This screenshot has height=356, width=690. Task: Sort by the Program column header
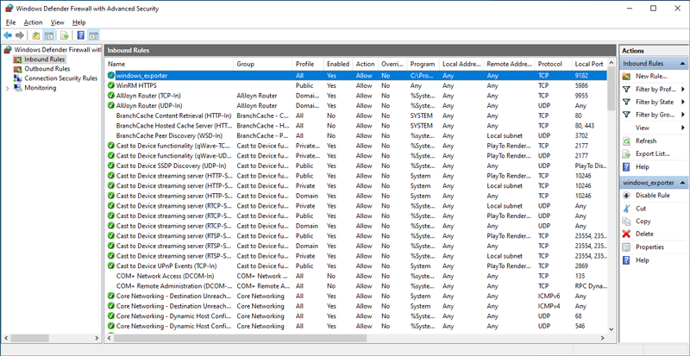coord(423,64)
